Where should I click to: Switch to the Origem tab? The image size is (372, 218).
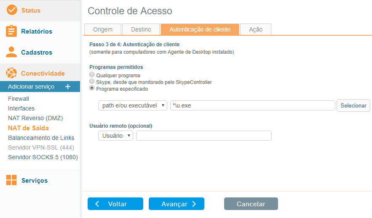coord(103,29)
